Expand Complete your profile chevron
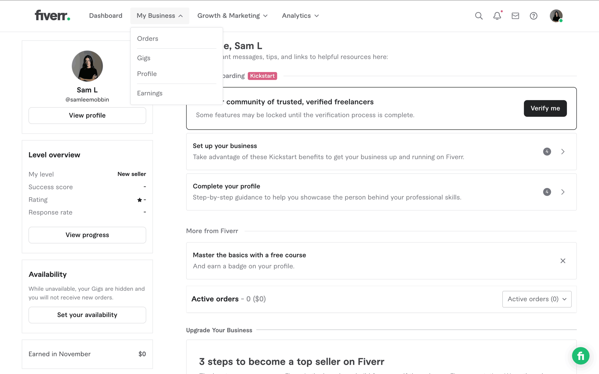 pyautogui.click(x=563, y=192)
